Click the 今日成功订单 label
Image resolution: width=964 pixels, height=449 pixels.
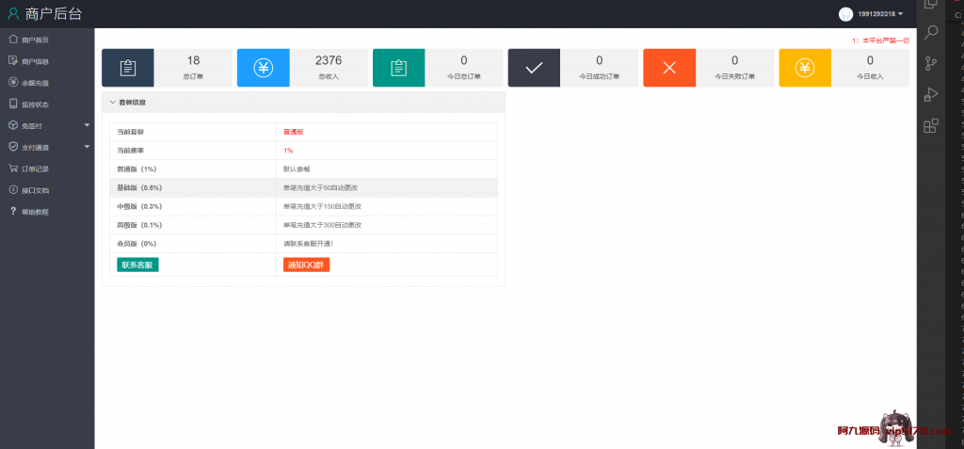[600, 77]
